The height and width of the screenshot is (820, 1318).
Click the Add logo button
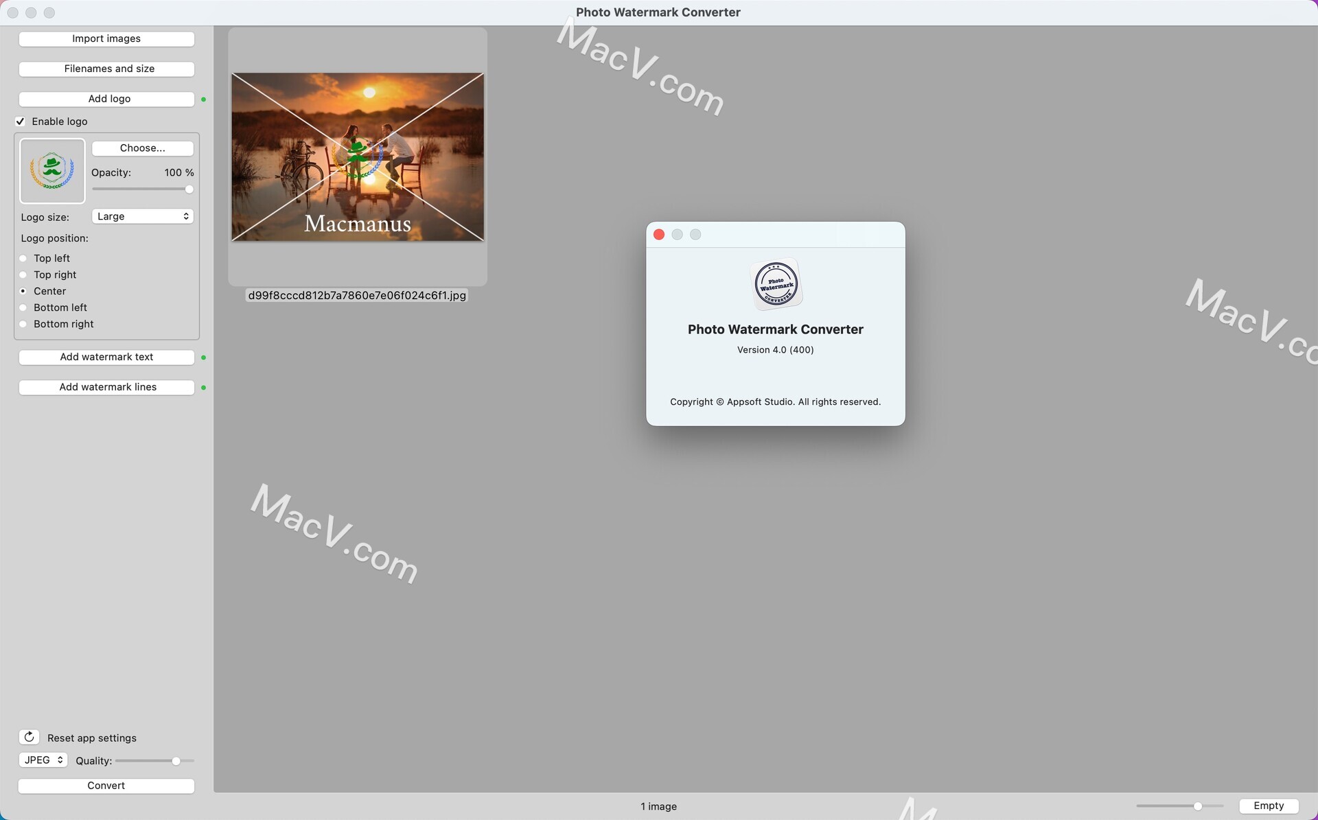pyautogui.click(x=106, y=99)
